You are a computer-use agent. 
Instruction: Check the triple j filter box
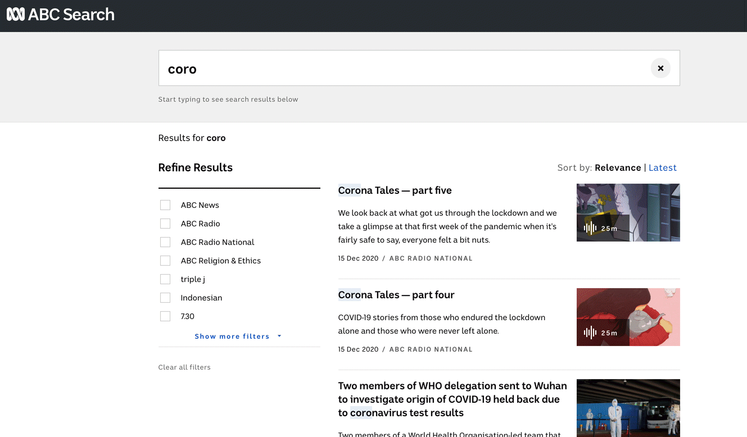click(x=165, y=279)
